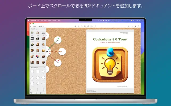171x106 pixels.
Task: Switch to the Settings tab at sidebar bottom
Action: [43, 93]
